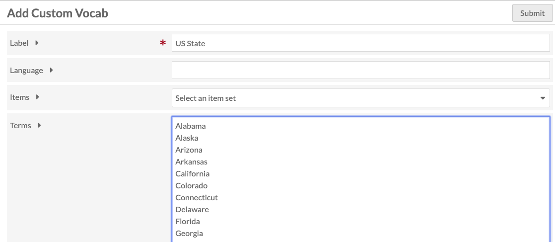555x242 pixels.
Task: Place cursor on the Arkansas term line
Action: click(192, 162)
